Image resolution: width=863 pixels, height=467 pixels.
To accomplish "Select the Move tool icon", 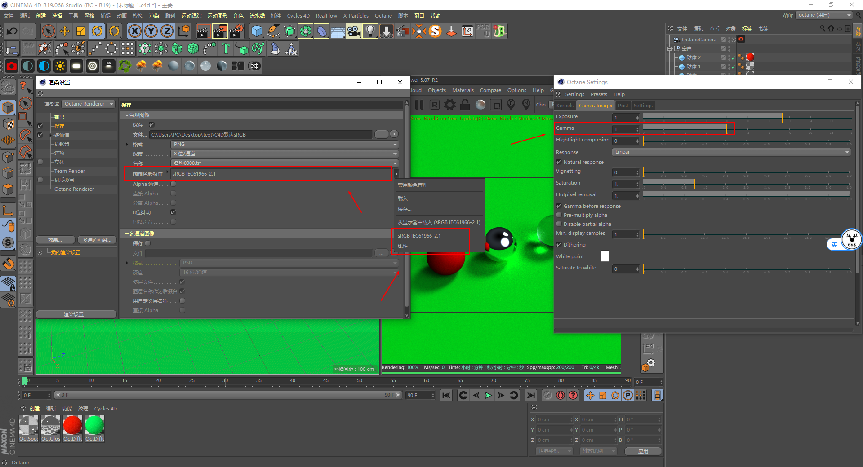I will pyautogui.click(x=64, y=31).
